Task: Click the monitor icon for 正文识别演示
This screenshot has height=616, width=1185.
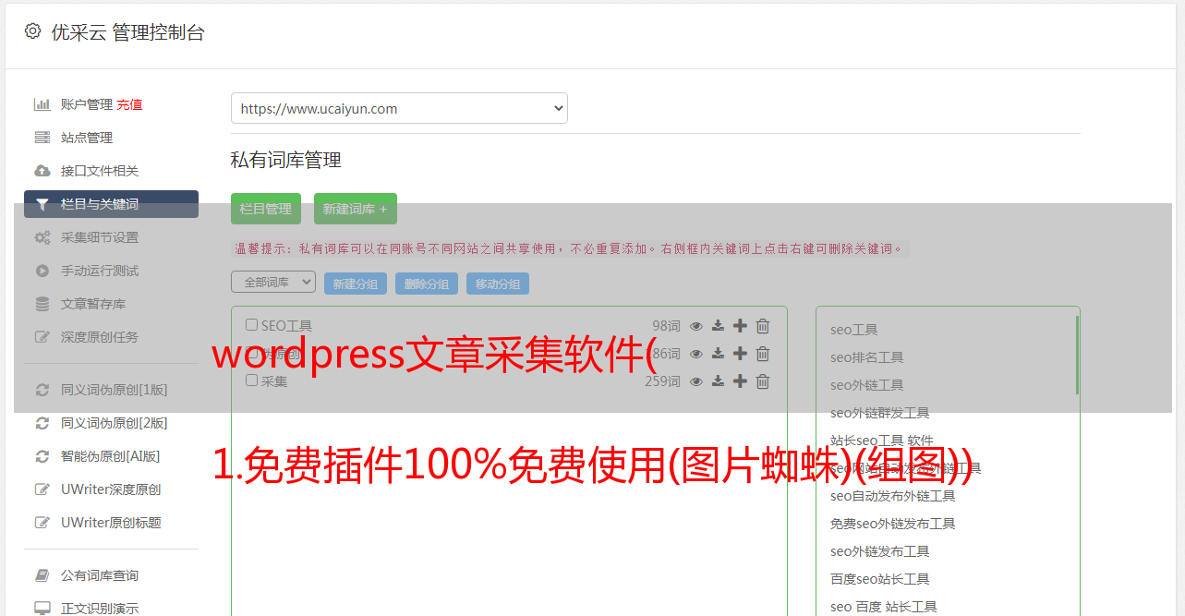Action: pyautogui.click(x=42, y=609)
